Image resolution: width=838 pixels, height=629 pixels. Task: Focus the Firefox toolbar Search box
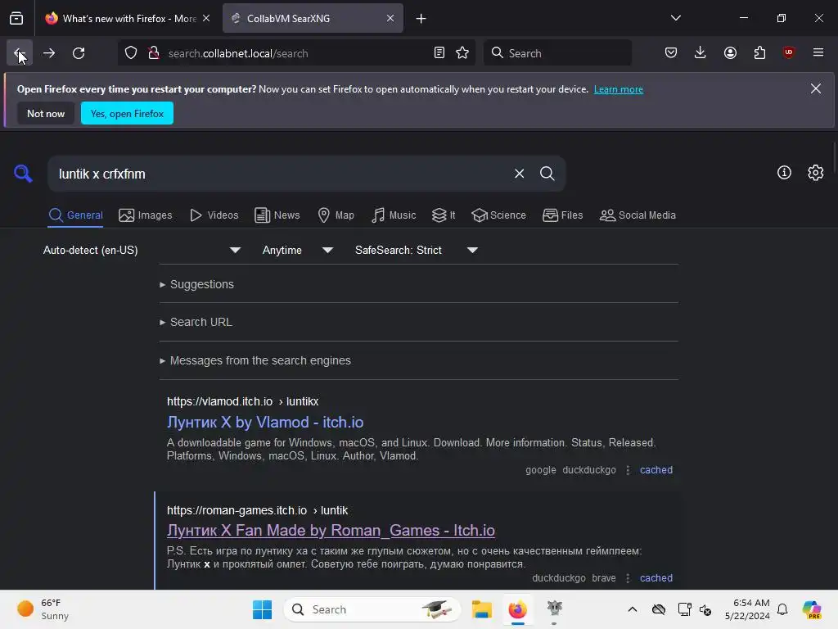[x=557, y=53]
